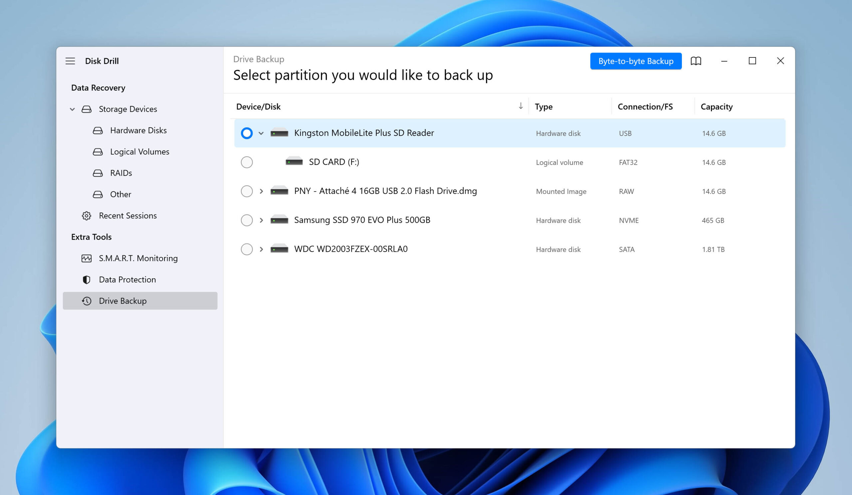852x495 pixels.
Task: Click the Hardware Disks drive icon
Action: (x=98, y=130)
